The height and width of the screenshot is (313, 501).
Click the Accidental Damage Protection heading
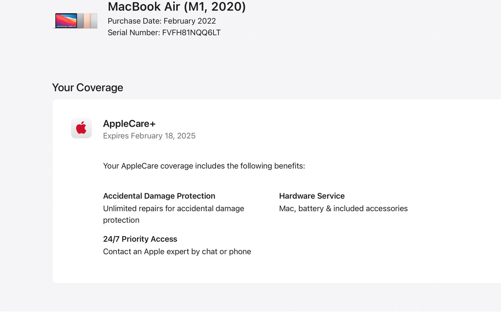pyautogui.click(x=159, y=196)
